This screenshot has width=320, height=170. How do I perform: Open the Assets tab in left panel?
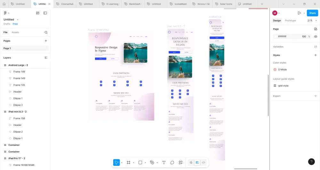(15, 32)
